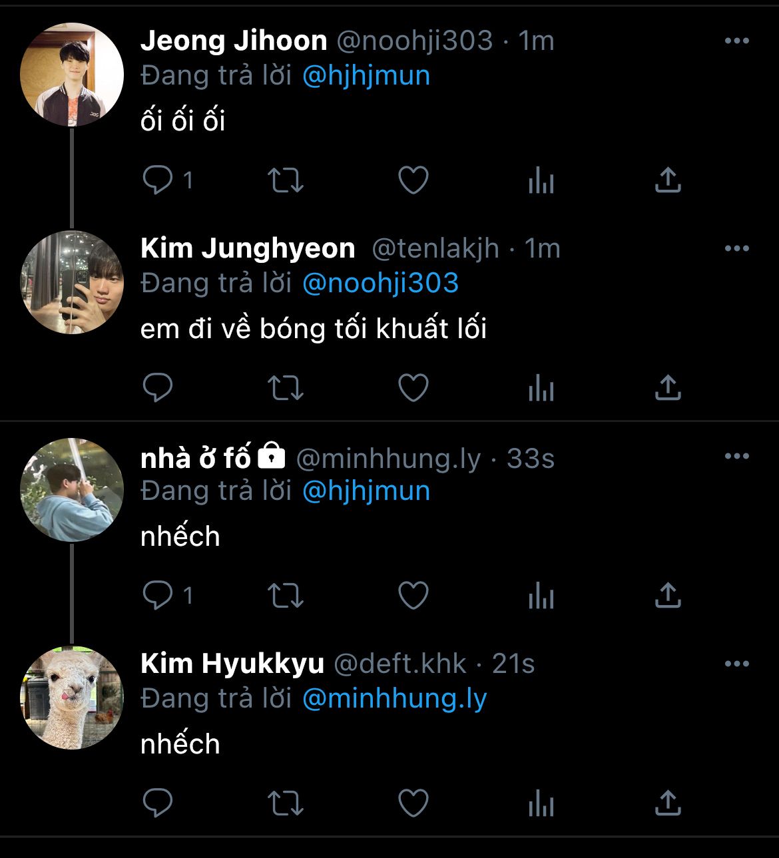779x858 pixels.
Task: Open the @noohji303 mention link
Action: pos(380,284)
